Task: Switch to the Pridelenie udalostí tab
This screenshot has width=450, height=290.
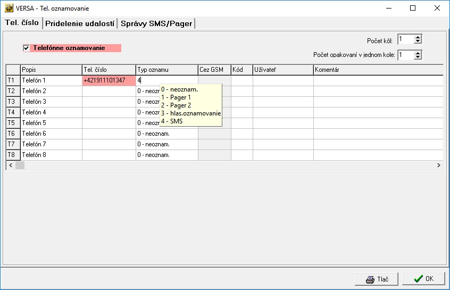Action: (x=79, y=23)
